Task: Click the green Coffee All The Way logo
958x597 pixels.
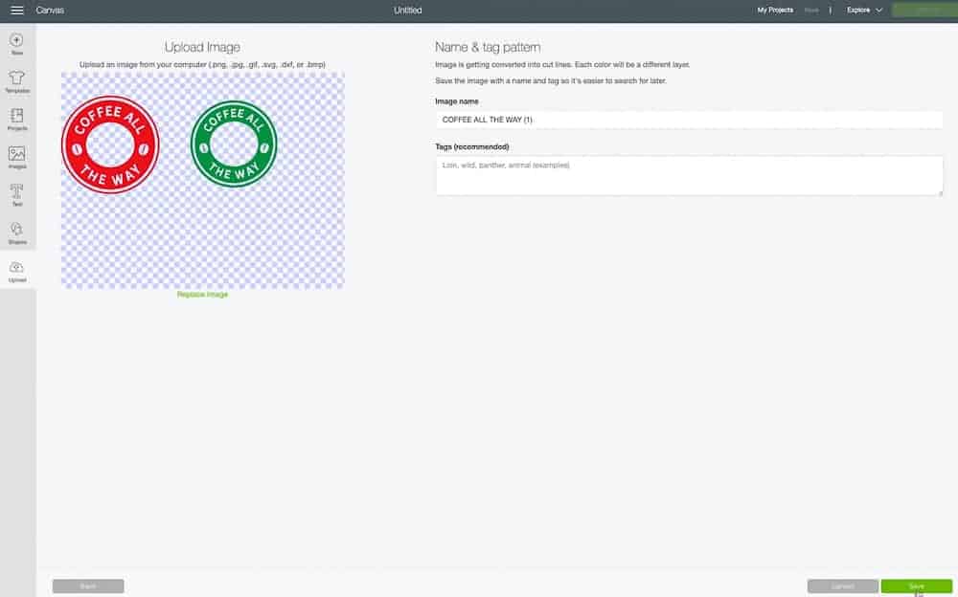Action: 234,144
